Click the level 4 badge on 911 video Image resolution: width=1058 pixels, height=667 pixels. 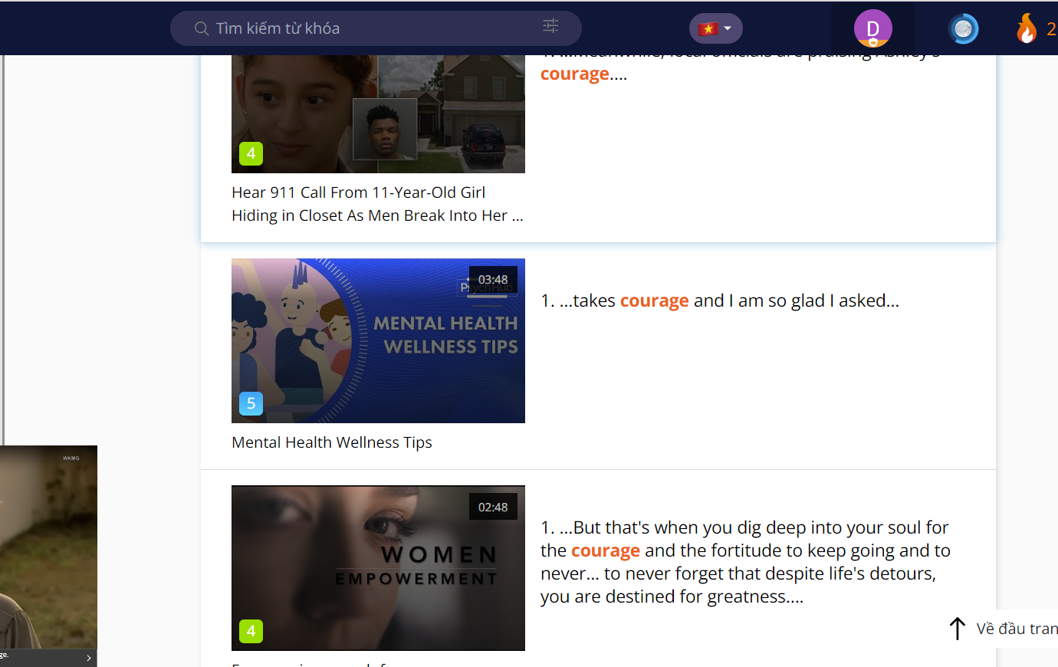point(251,154)
